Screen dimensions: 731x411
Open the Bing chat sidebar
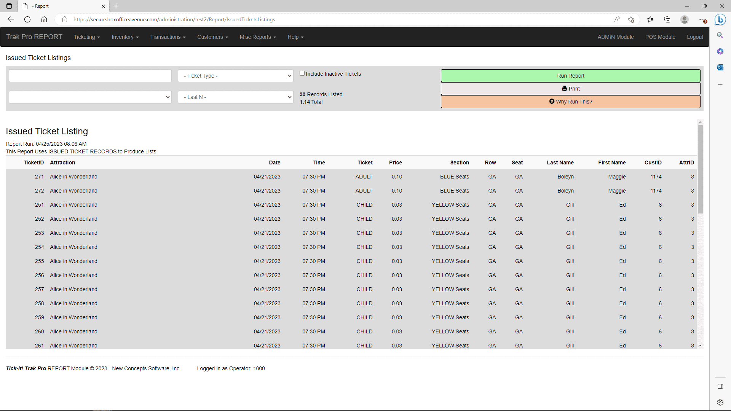click(720, 19)
